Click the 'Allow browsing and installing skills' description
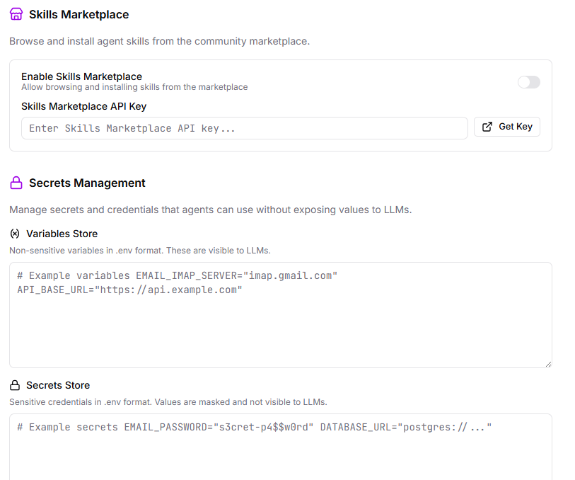This screenshot has height=480, width=575. (134, 87)
